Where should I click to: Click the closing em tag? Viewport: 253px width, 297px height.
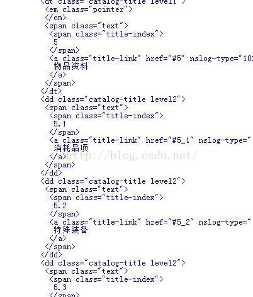coord(55,18)
